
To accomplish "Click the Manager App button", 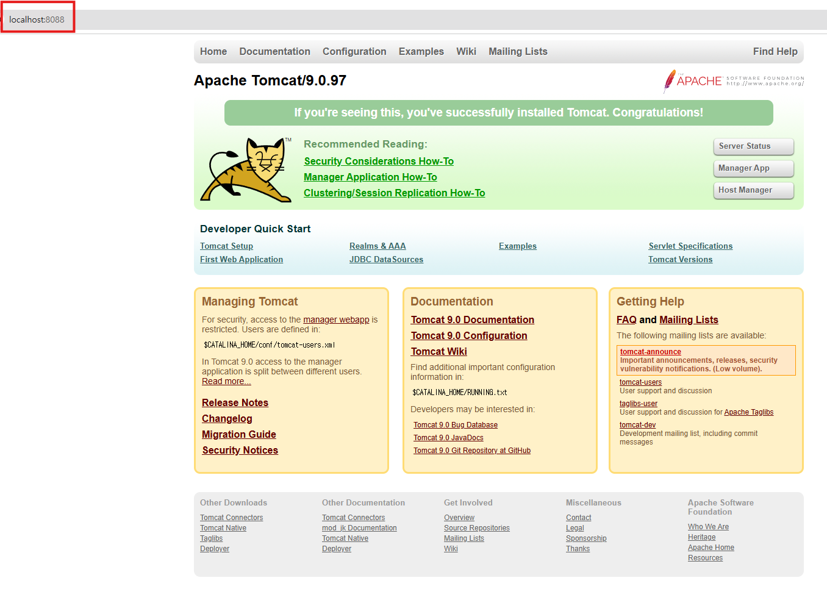I will 754,168.
